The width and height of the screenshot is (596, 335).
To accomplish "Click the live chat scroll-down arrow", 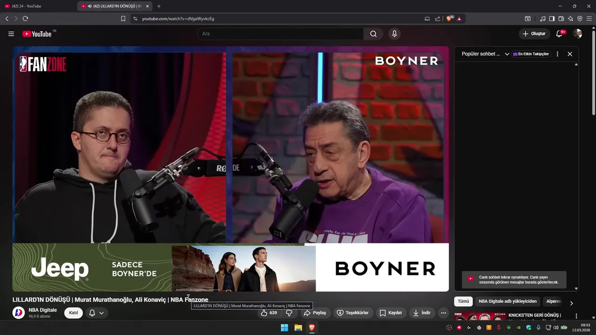I will pyautogui.click(x=576, y=288).
